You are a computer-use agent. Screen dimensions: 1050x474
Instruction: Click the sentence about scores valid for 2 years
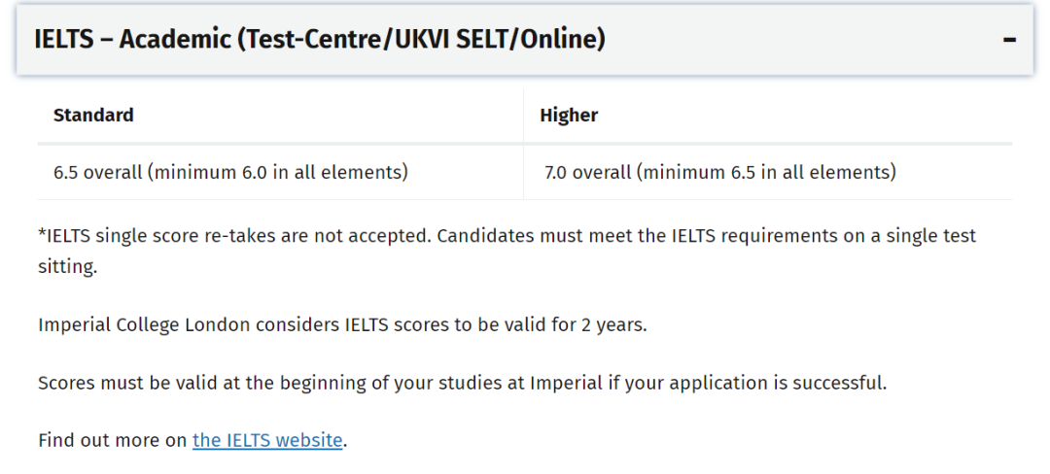(342, 324)
